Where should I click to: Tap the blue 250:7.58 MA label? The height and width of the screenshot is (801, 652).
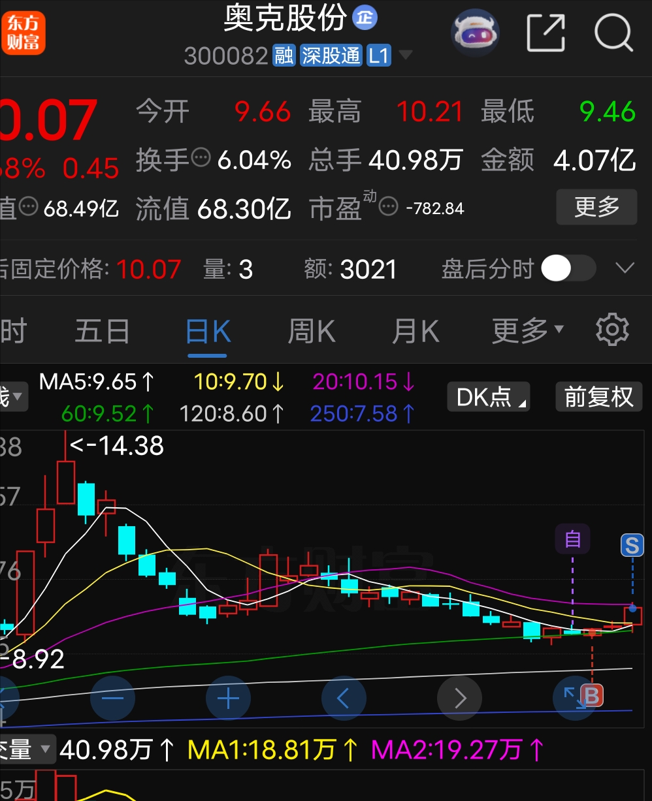pos(363,414)
